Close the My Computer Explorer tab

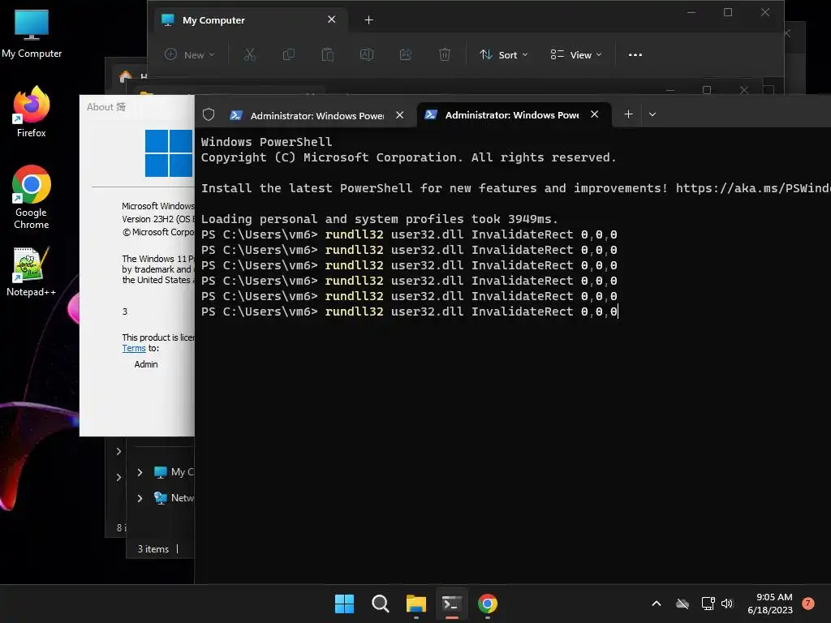[332, 19]
